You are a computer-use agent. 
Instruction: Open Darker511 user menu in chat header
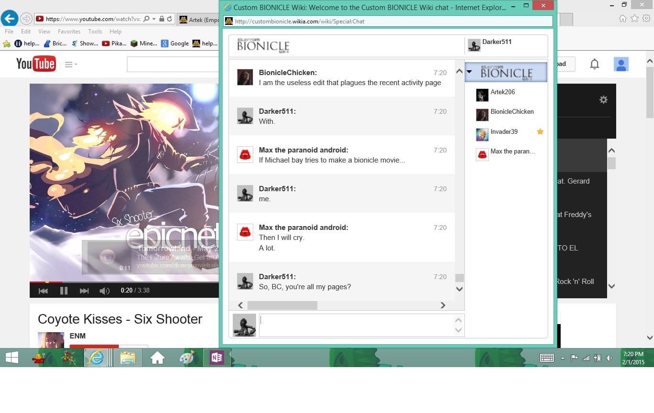click(x=490, y=45)
